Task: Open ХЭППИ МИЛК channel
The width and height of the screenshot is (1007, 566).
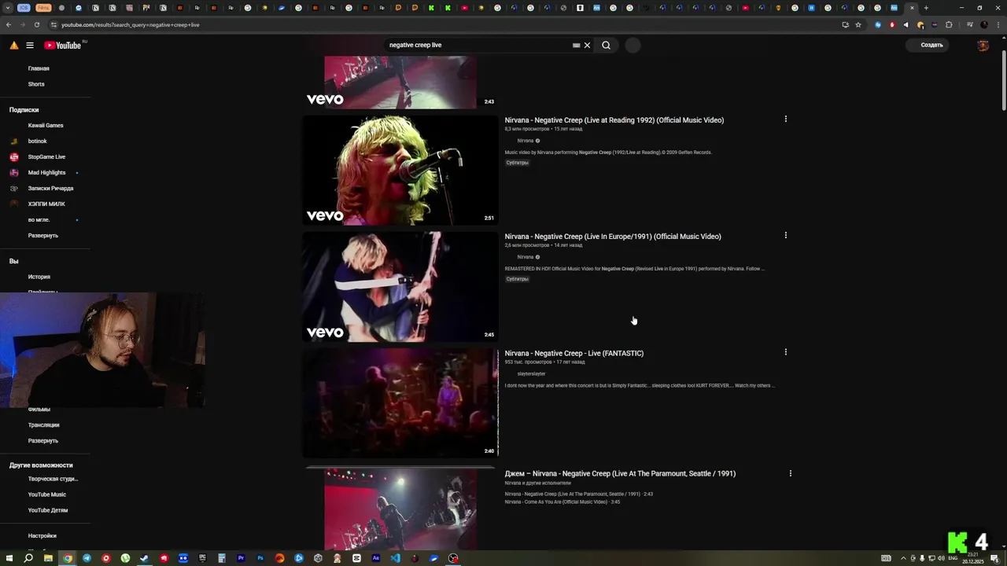Action: click(46, 204)
